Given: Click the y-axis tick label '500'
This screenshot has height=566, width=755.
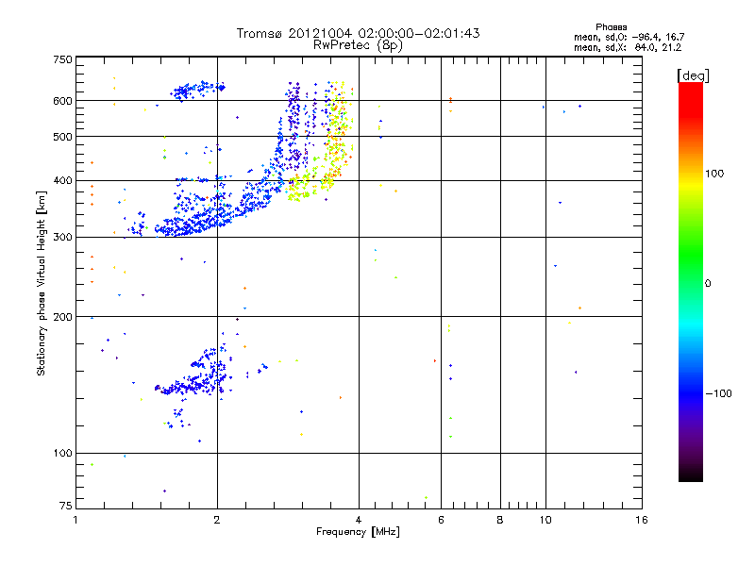Looking at the screenshot, I should (62, 137).
